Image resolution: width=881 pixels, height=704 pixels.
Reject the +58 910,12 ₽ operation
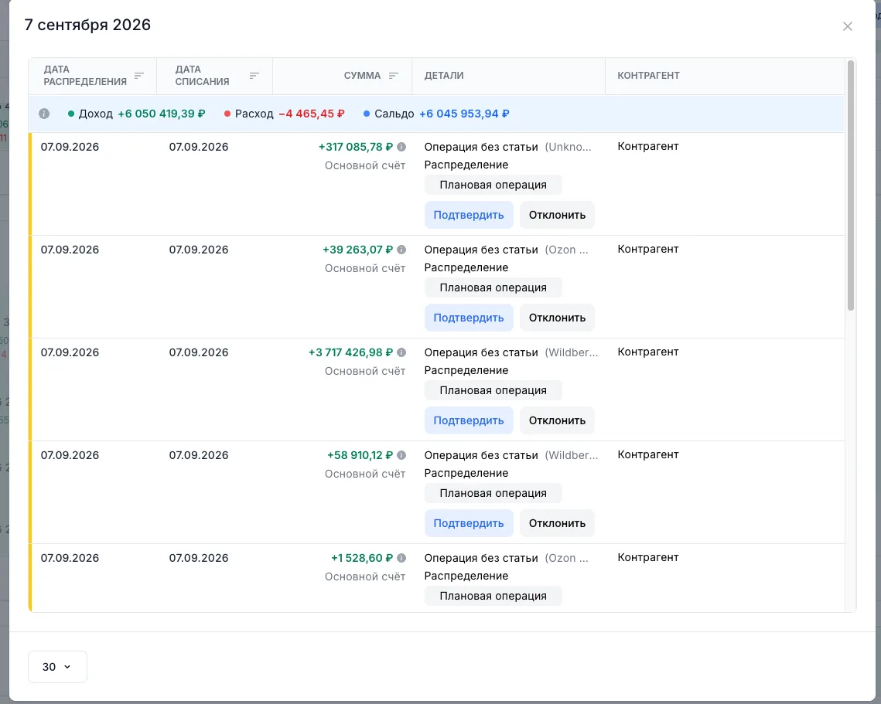pos(557,523)
